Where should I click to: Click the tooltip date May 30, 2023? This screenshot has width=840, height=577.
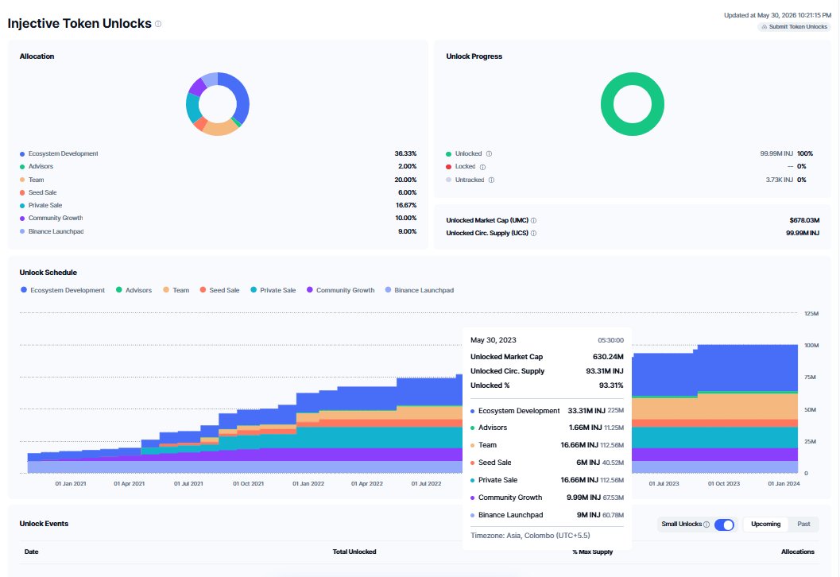click(494, 340)
